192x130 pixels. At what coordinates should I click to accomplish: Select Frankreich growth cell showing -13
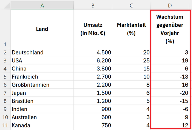pos(171,77)
